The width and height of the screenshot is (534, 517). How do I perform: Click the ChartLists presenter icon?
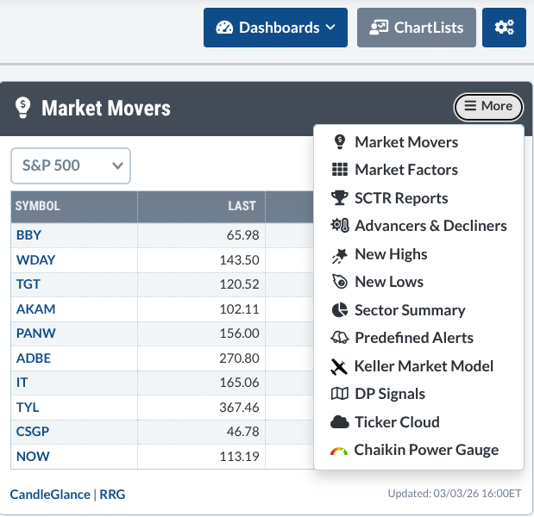click(x=379, y=28)
